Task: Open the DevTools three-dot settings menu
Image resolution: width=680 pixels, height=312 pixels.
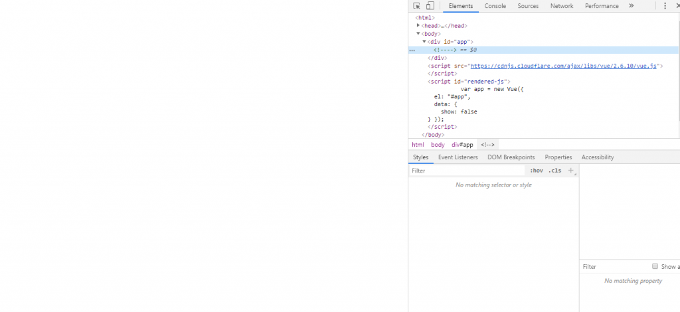Action: (x=665, y=6)
